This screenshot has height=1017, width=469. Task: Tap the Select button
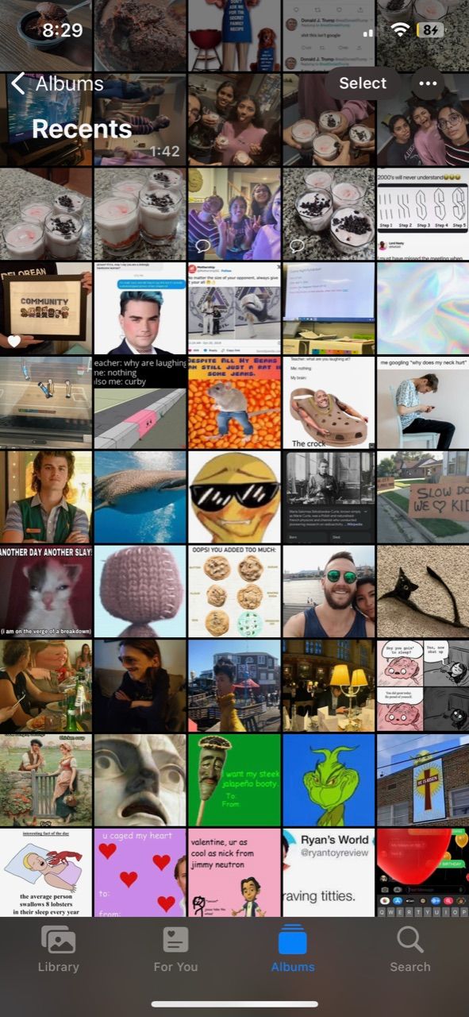coord(363,83)
